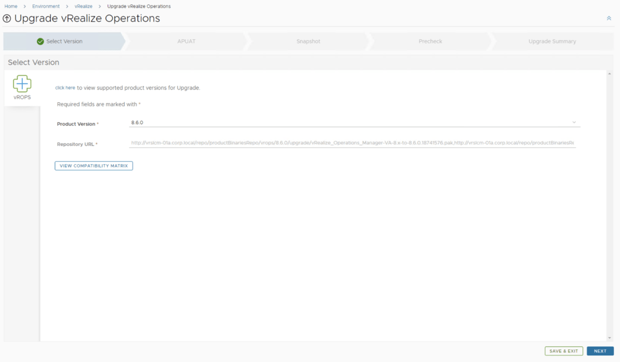Select the Select Version wizard step
This screenshot has height=362, width=620.
(64, 42)
